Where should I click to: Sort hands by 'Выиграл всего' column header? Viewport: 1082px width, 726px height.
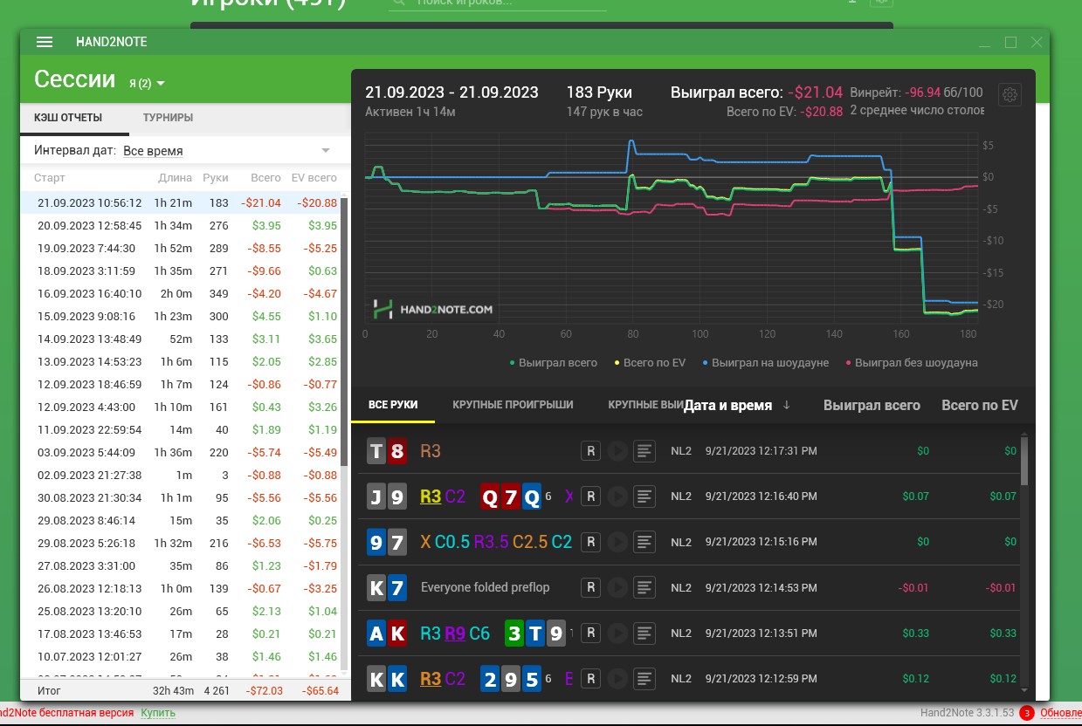click(x=872, y=405)
